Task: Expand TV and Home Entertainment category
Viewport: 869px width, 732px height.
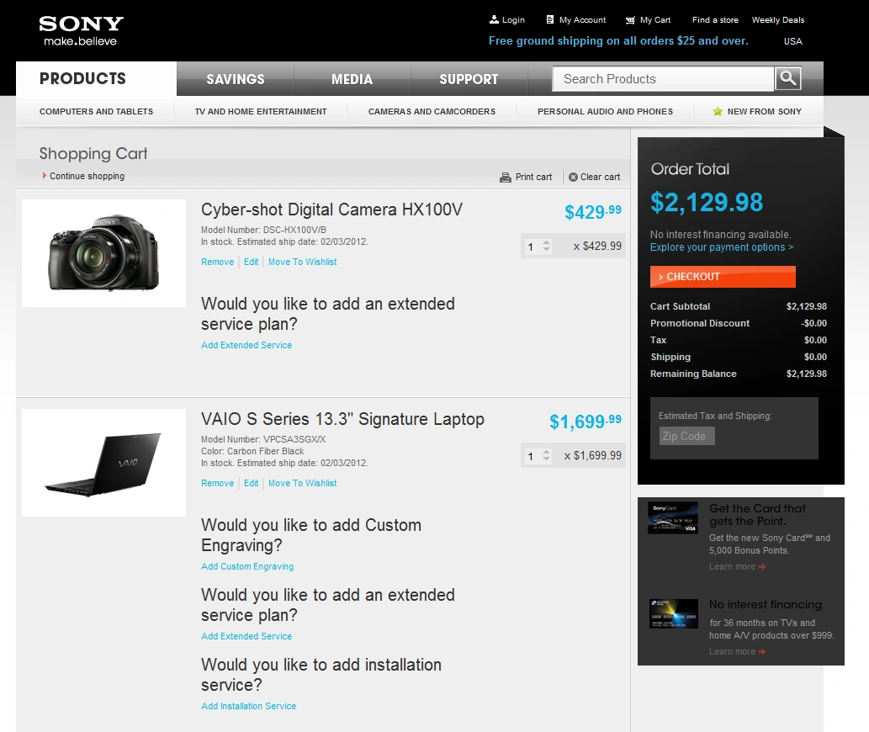Action: coord(261,111)
